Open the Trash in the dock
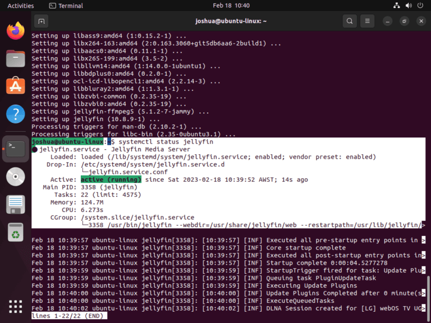 coord(16,232)
